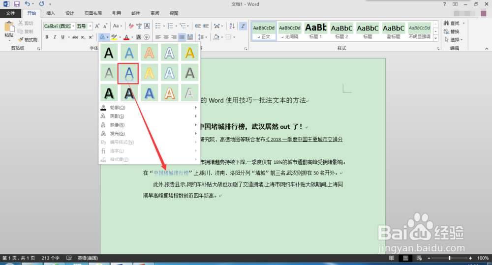This screenshot has width=492, height=265.
Task: Redo with the circular arrow icon
Action: click(41, 4)
